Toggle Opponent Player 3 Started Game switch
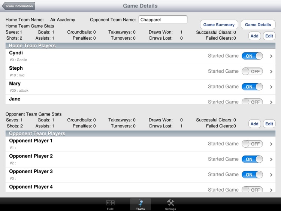Image resolution: width=281 pixels, height=211 pixels. point(252,175)
